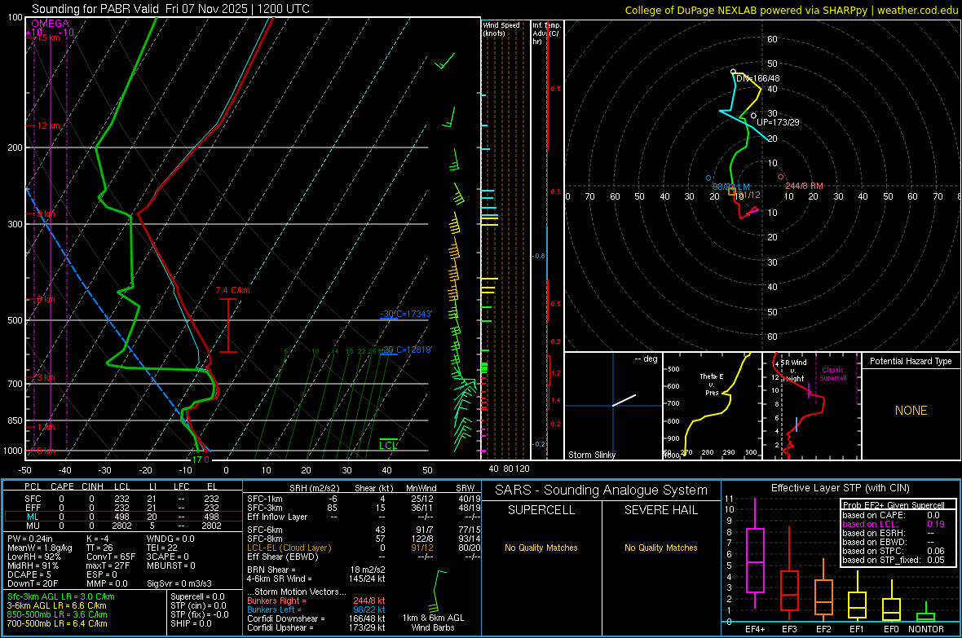Select the SFC parcel row
This screenshot has height=638, width=962.
pos(121,499)
